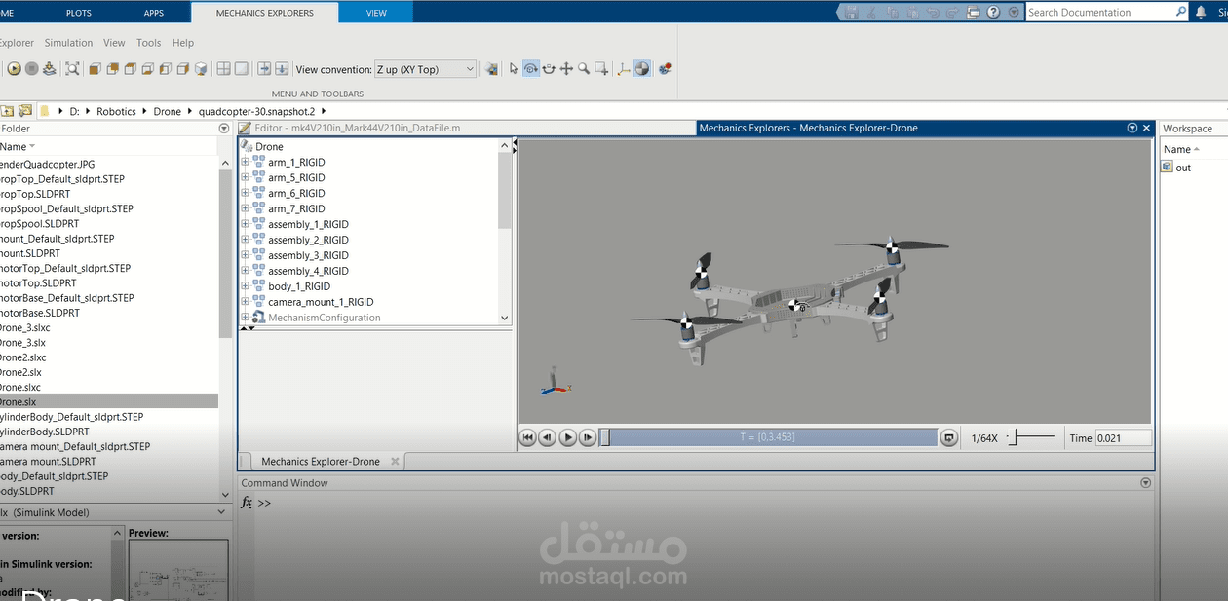The width and height of the screenshot is (1228, 601).
Task: Click the split view right arrow icon
Action: pyautogui.click(x=264, y=69)
